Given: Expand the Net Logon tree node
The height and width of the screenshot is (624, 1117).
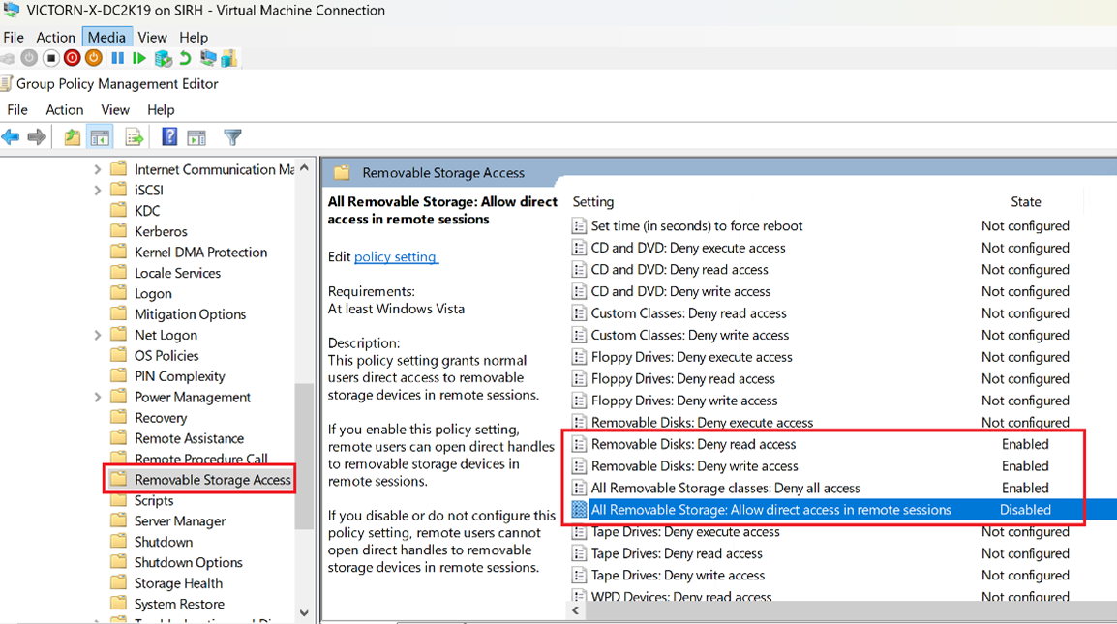Looking at the screenshot, I should click(x=97, y=334).
